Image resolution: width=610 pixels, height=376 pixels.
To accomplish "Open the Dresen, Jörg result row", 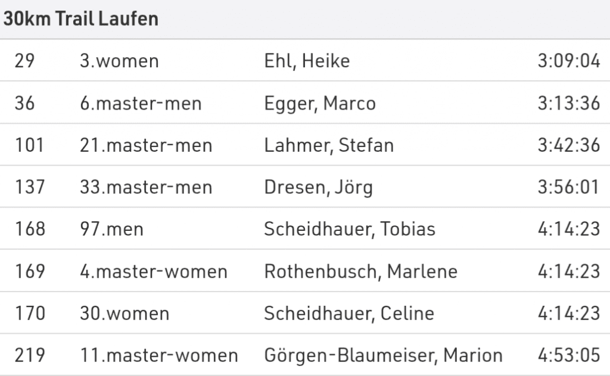I will tap(318, 187).
